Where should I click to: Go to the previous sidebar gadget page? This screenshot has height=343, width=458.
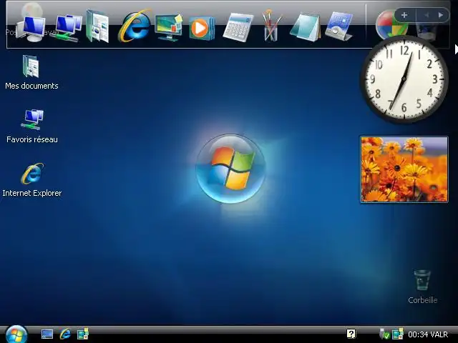coord(427,15)
